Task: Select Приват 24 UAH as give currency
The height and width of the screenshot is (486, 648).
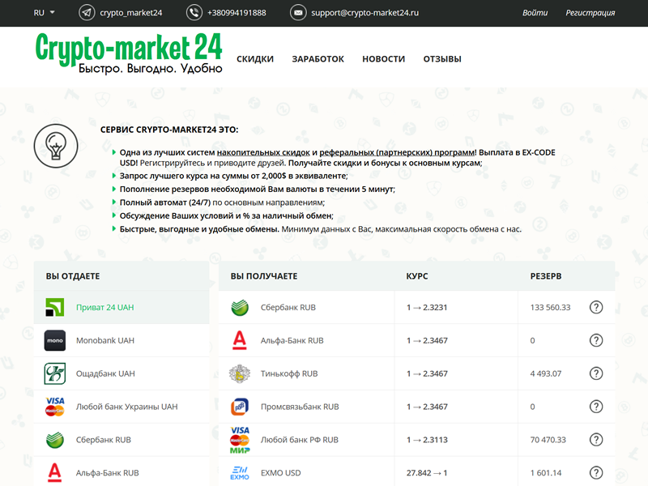Action: pyautogui.click(x=104, y=308)
